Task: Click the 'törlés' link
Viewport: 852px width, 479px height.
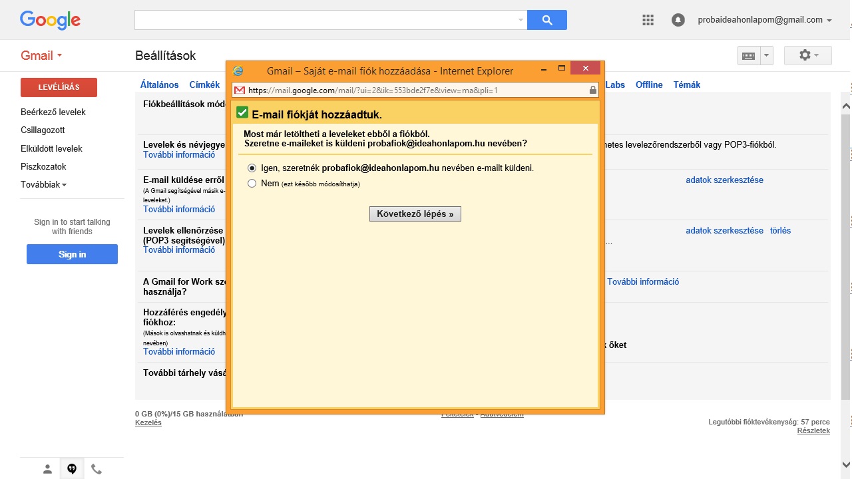Action: click(780, 230)
